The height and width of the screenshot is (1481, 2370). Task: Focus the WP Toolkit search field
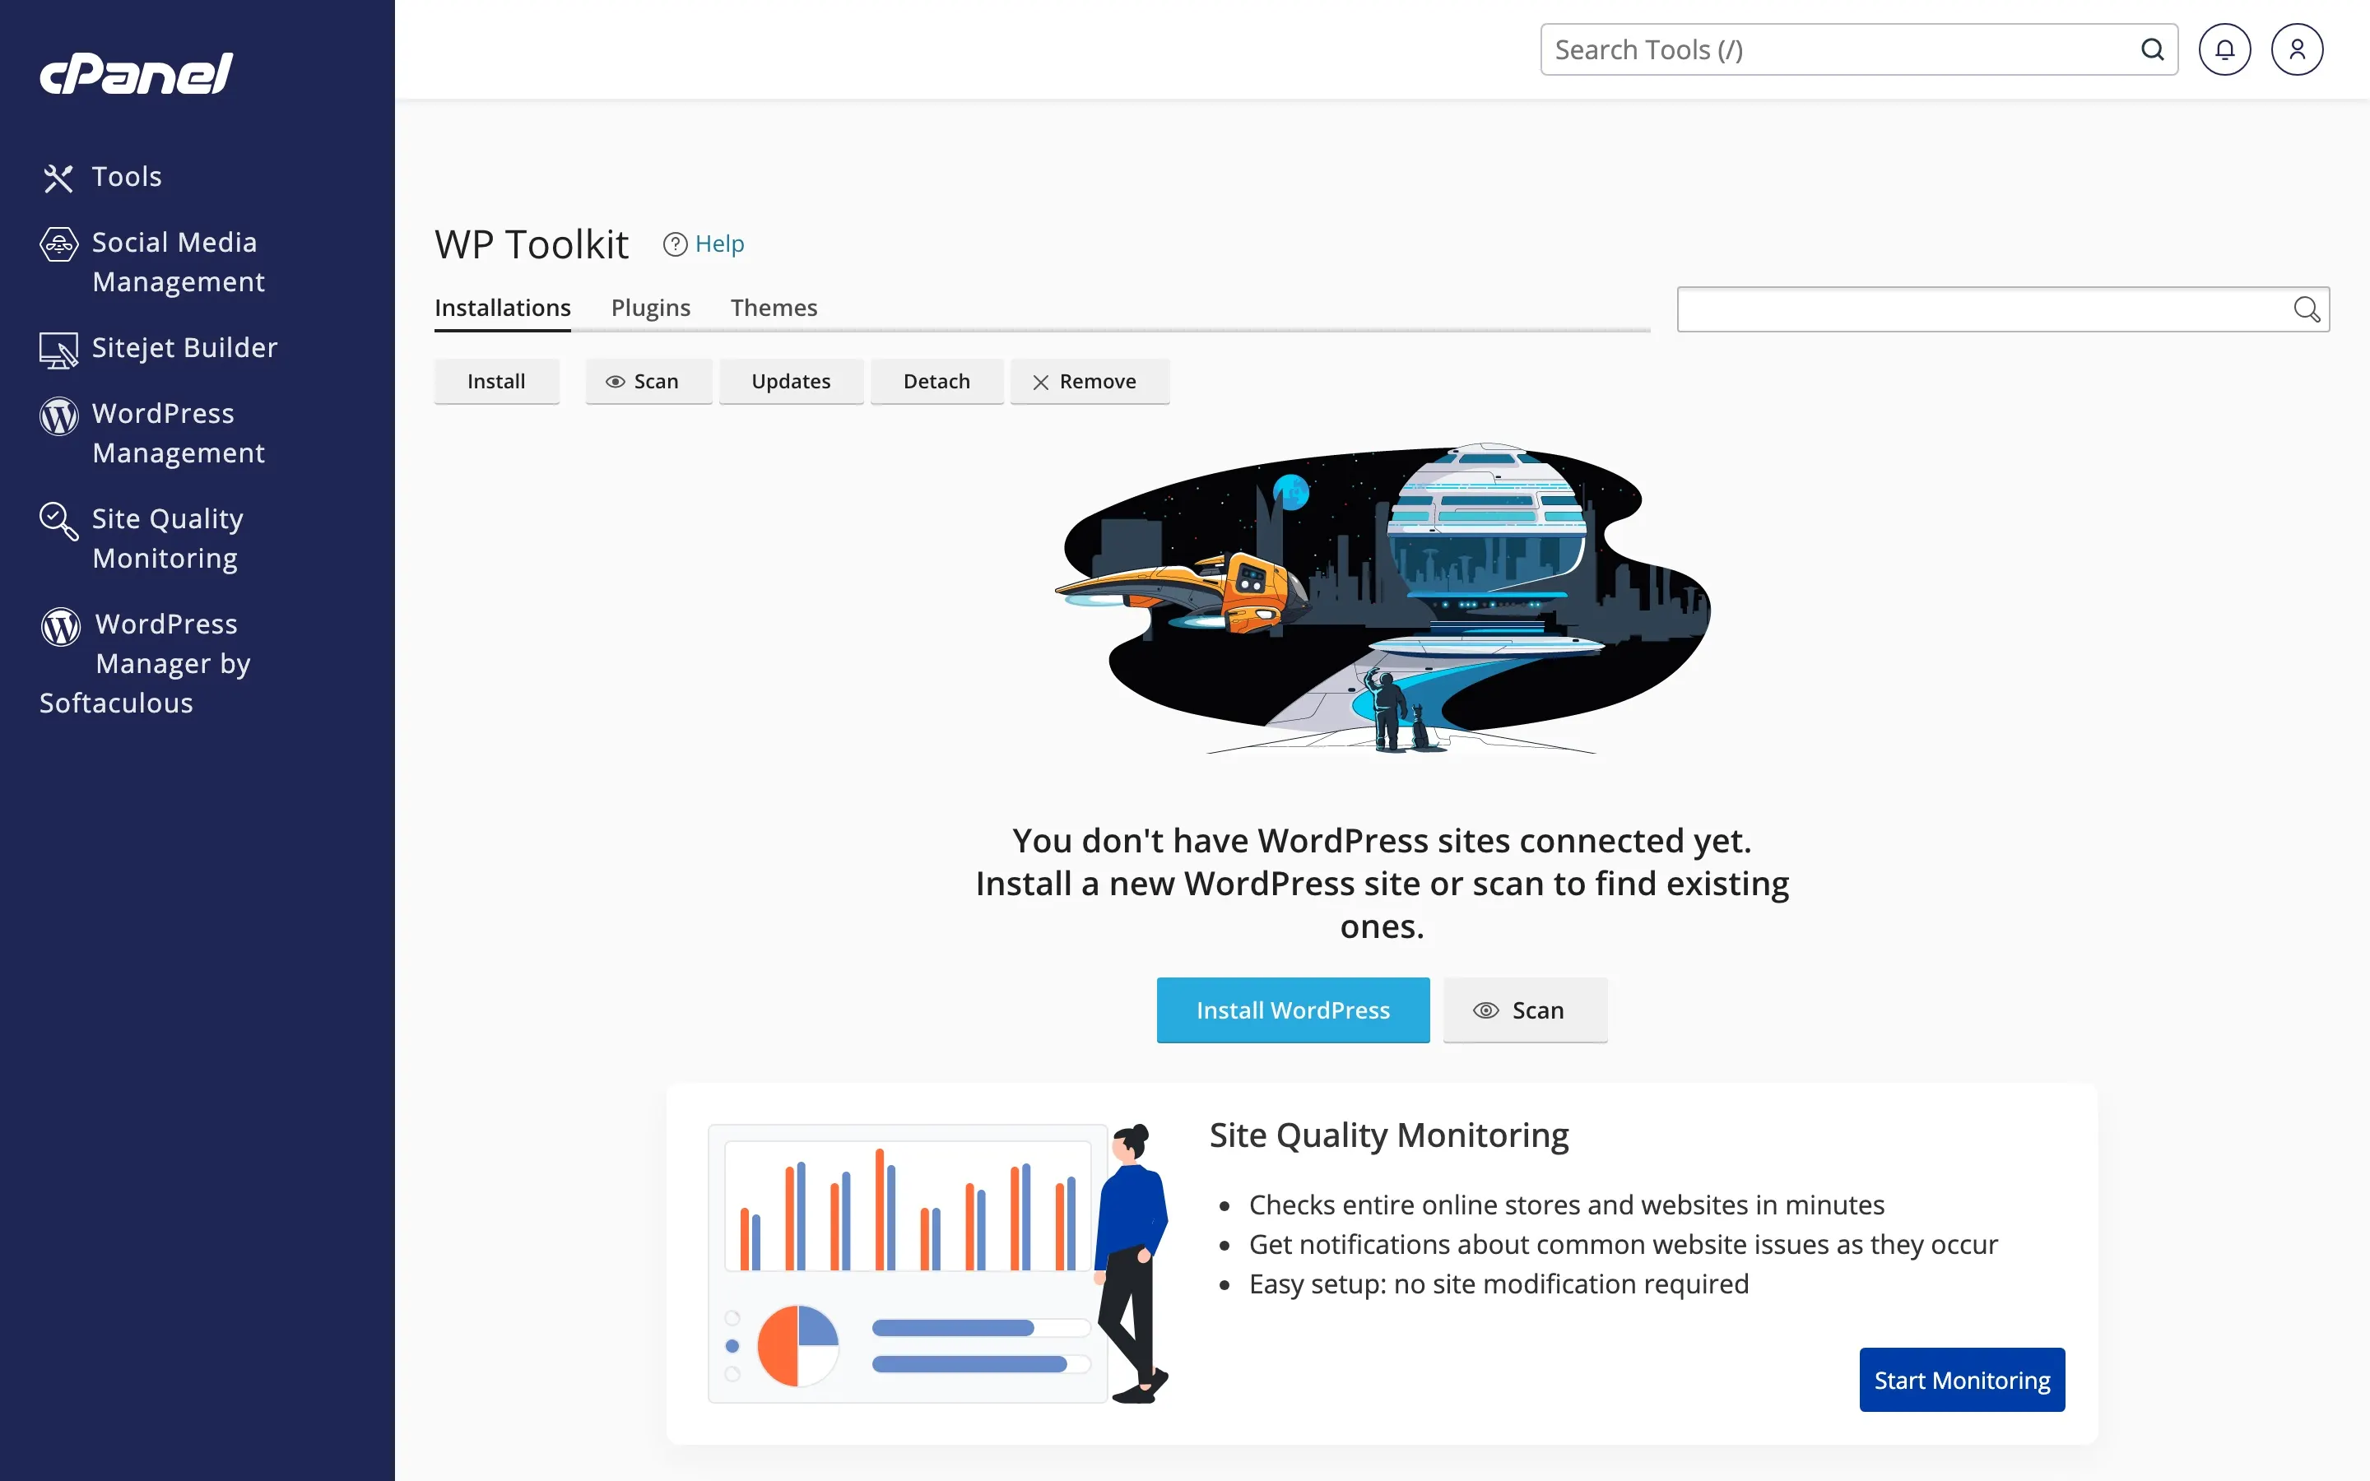click(2003, 309)
